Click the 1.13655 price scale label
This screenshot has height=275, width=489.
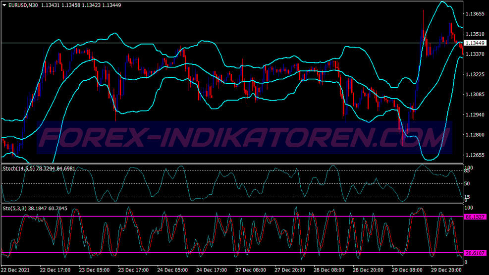pos(474,14)
